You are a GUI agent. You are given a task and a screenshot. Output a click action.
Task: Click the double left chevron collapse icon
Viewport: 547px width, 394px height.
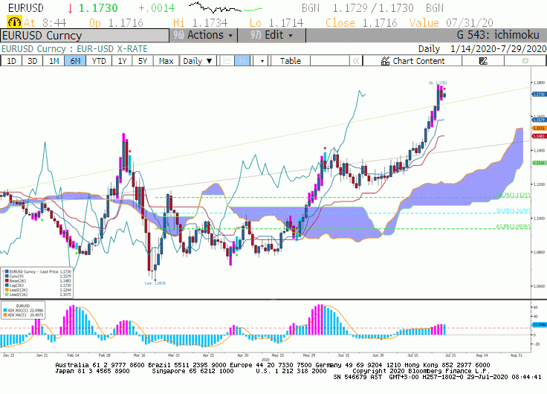(356, 61)
